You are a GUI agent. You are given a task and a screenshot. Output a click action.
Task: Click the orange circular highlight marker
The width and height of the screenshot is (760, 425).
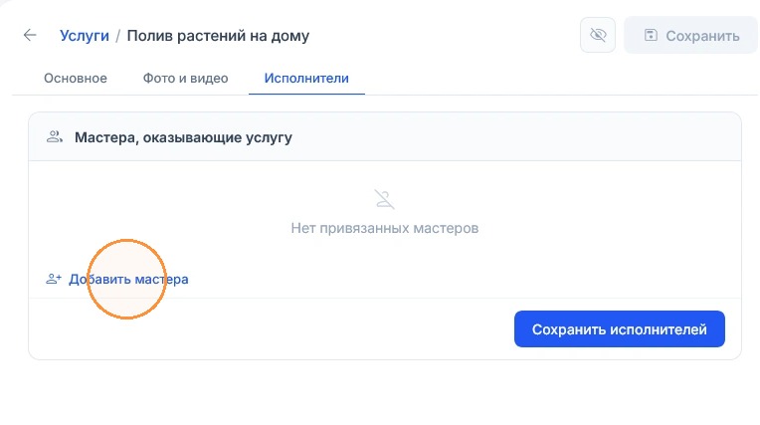[127, 279]
